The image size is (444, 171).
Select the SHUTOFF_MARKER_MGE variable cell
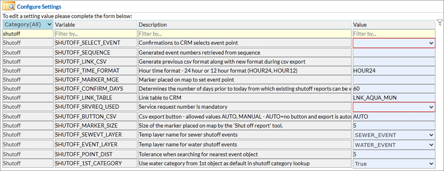click(95, 79)
